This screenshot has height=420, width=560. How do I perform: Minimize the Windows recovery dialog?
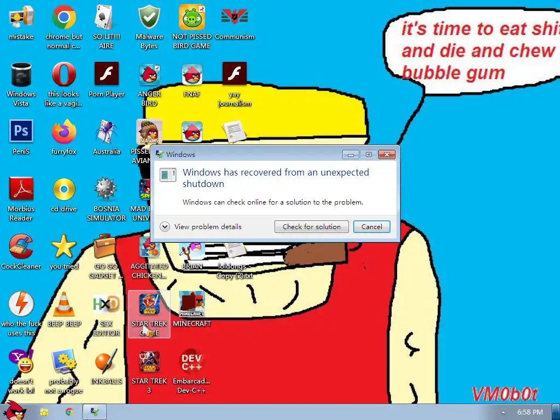(x=351, y=154)
